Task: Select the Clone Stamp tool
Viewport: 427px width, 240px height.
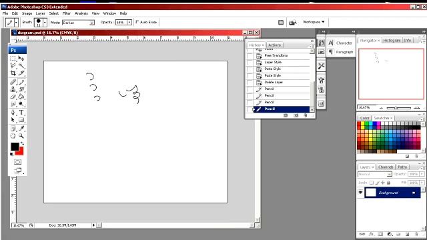Action: coord(13,89)
